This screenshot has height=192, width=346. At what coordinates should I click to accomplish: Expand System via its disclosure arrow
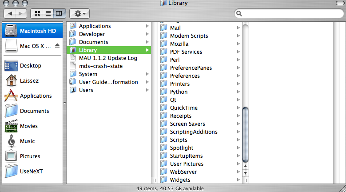click(x=147, y=74)
